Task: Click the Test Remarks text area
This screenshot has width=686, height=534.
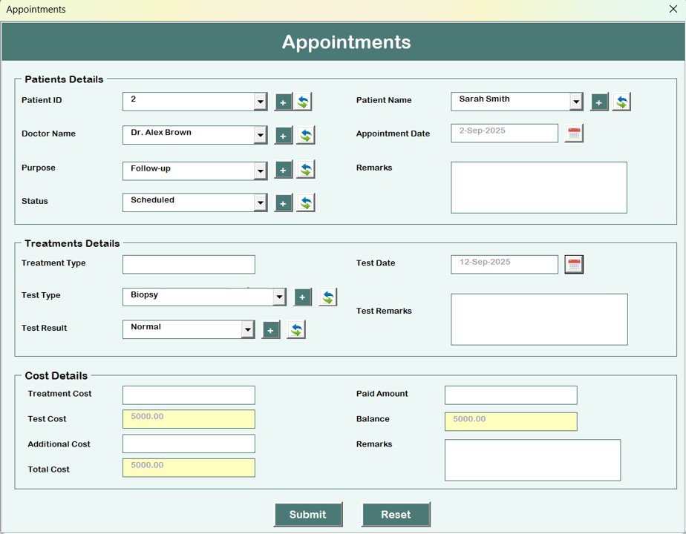Action: [539, 320]
